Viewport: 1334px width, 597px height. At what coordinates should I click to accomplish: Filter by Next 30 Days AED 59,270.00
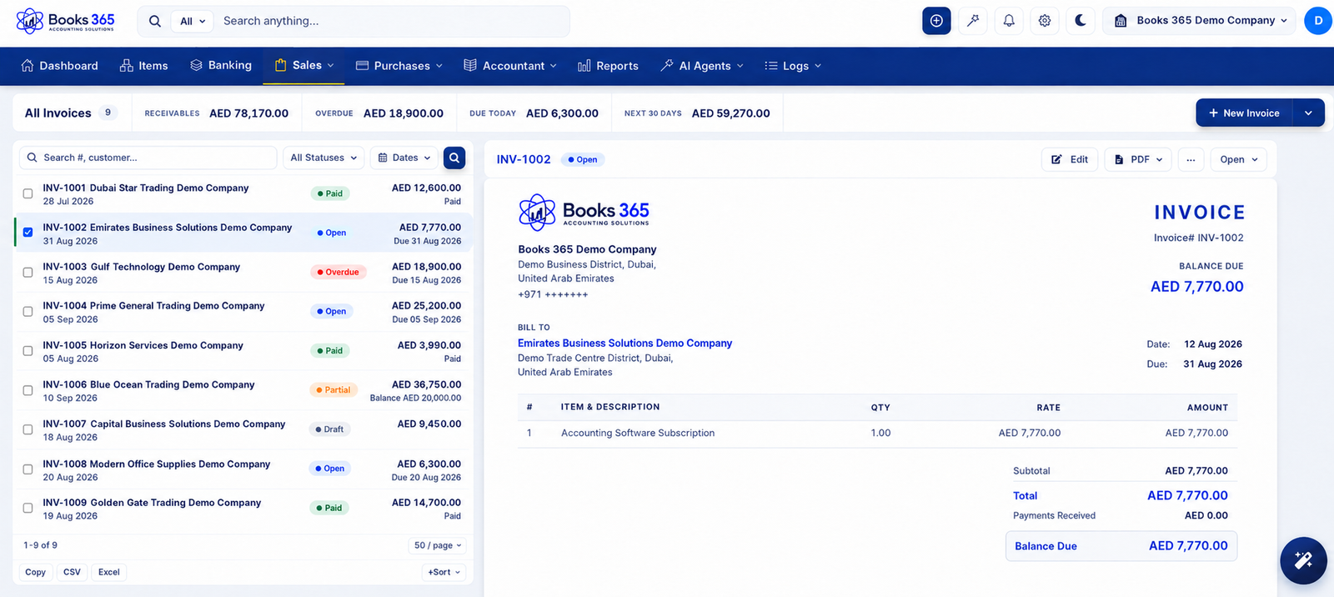[x=697, y=113]
